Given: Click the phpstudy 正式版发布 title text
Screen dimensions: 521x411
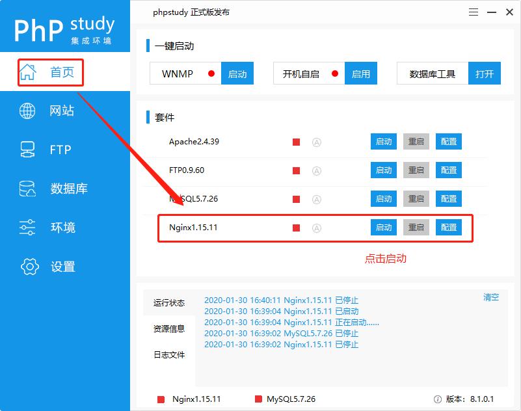Looking at the screenshot, I should point(191,12).
